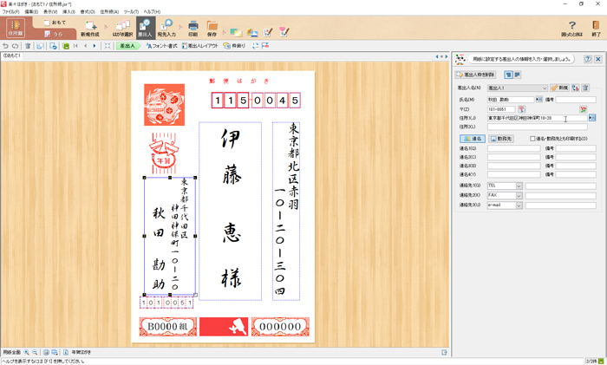Expand the 差出人名 sender dropdown
Screen dimensions: 607x365
(544, 88)
